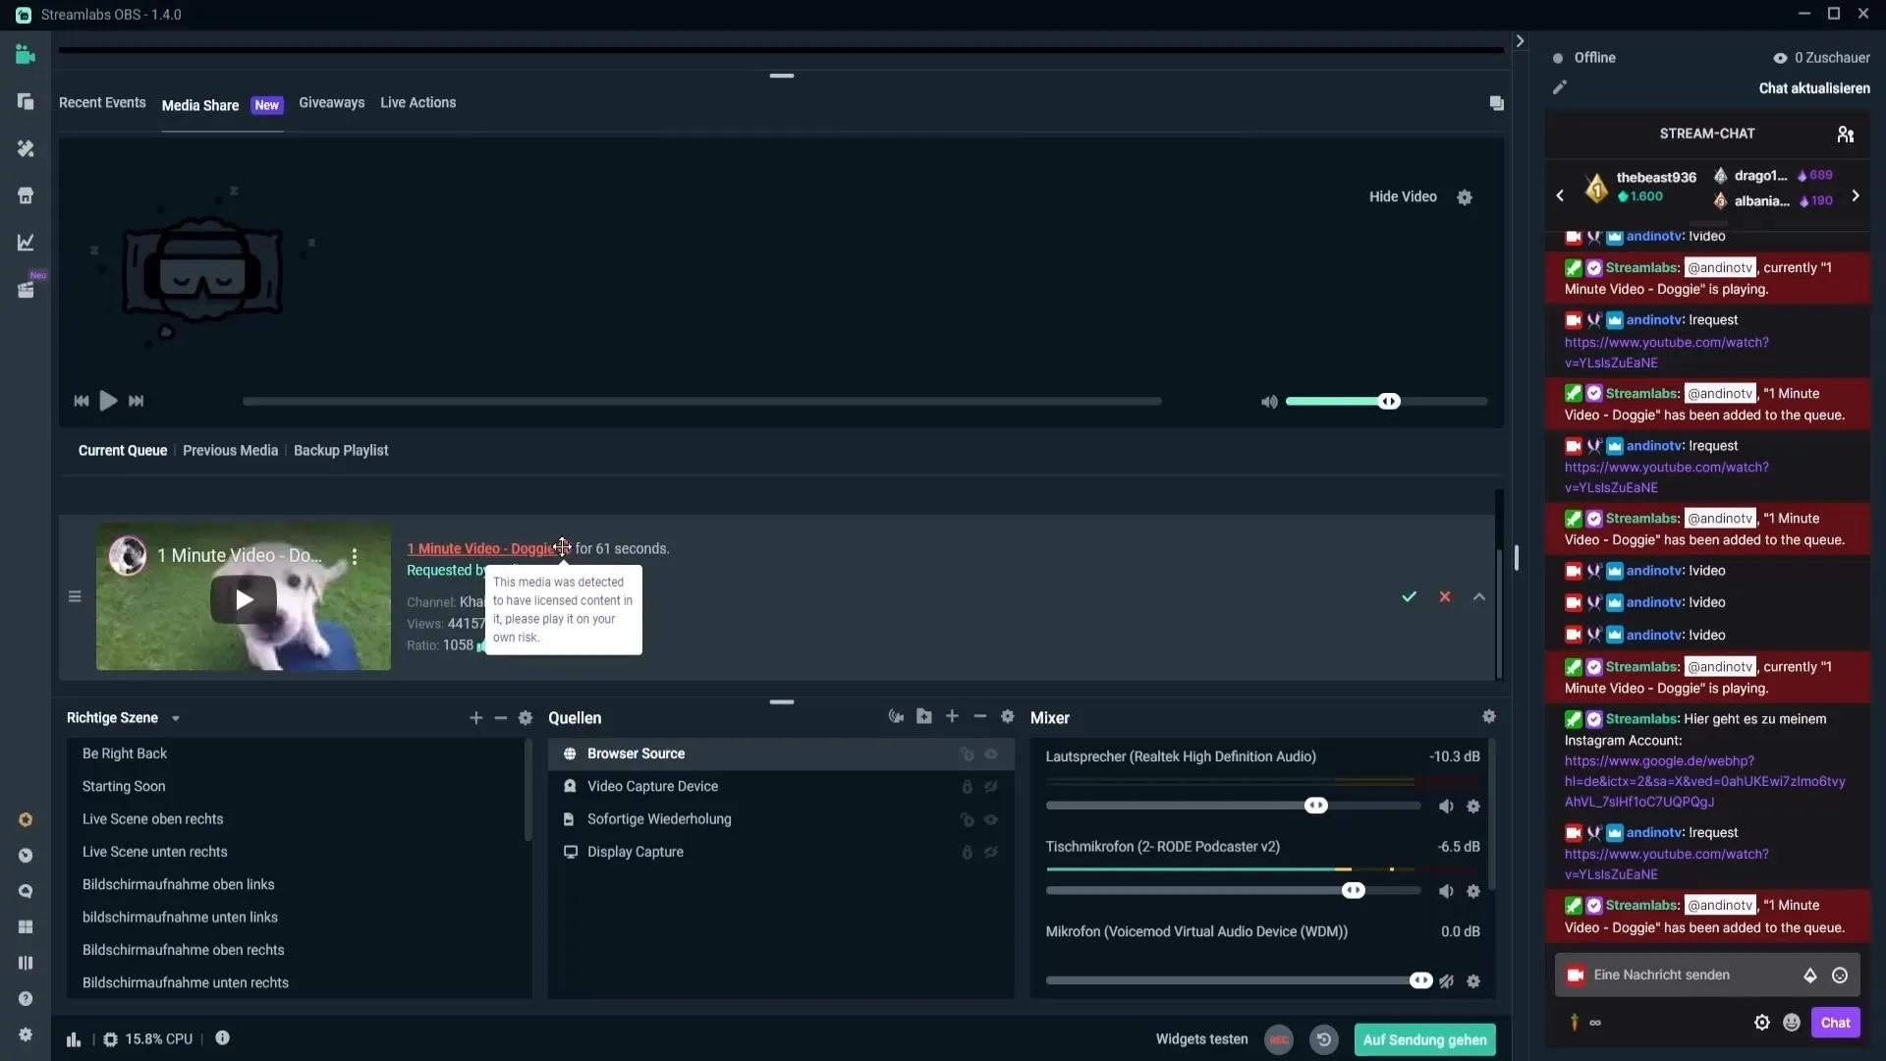Viewport: 1886px width, 1061px height.
Task: Click Chat aktualisieren
Action: 1814,88
